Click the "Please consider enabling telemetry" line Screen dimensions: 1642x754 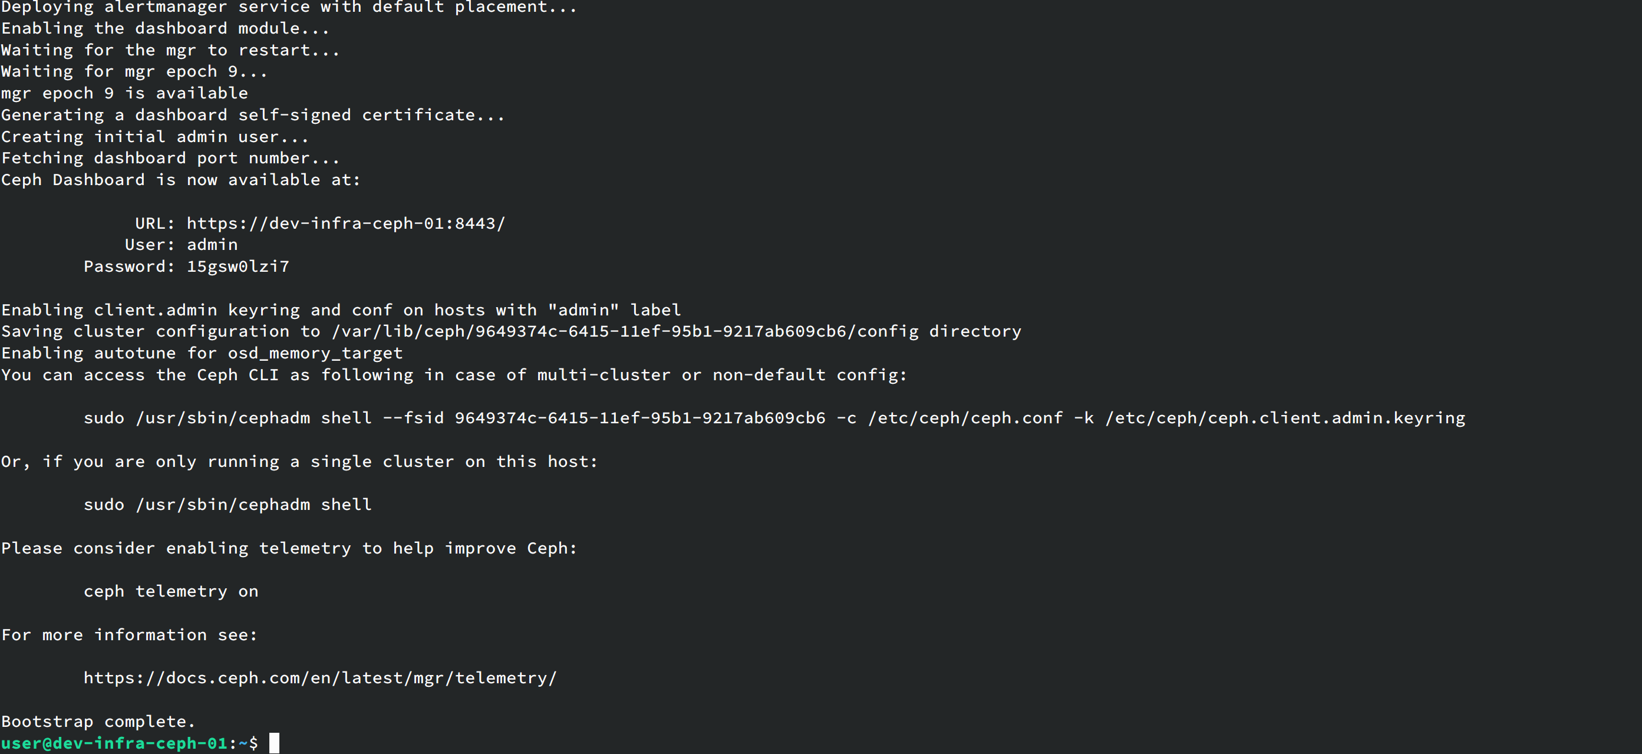[289, 548]
